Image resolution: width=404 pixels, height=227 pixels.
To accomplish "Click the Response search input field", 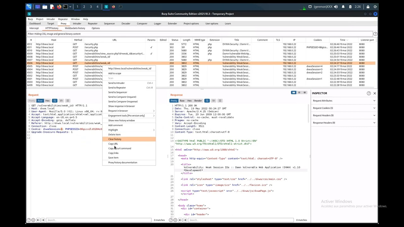I will 241,220.
